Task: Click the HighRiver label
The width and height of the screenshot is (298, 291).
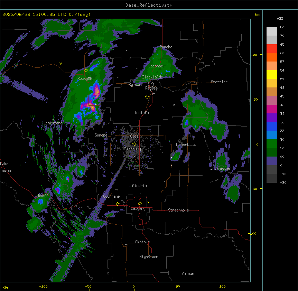Action: pos(149,257)
